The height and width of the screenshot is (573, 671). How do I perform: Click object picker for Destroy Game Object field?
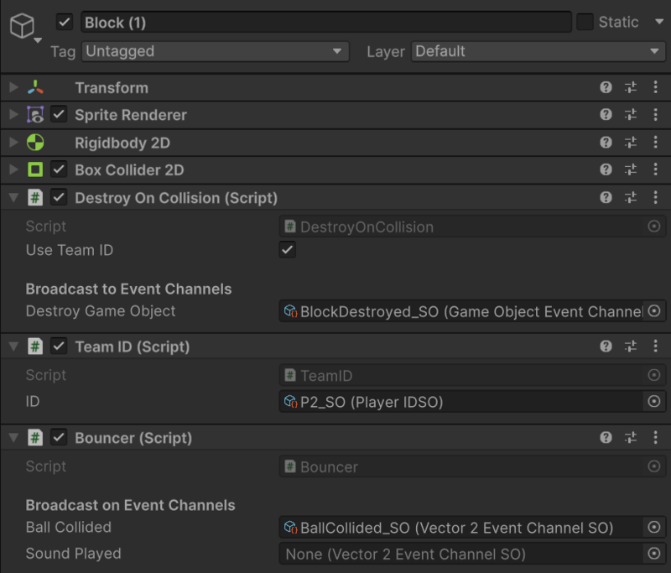pos(654,311)
